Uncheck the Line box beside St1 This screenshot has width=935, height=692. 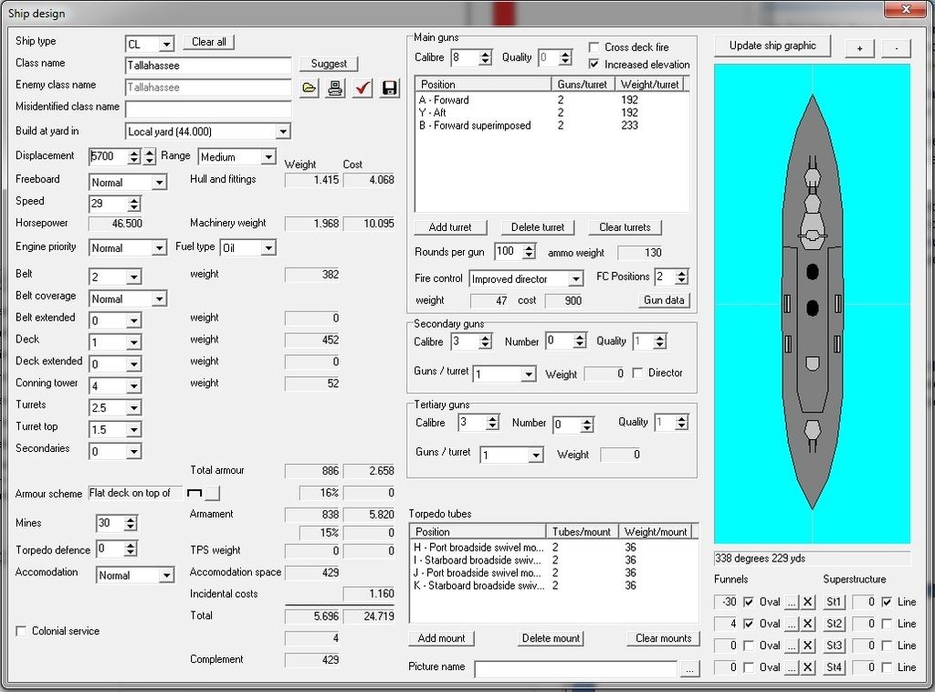click(888, 602)
